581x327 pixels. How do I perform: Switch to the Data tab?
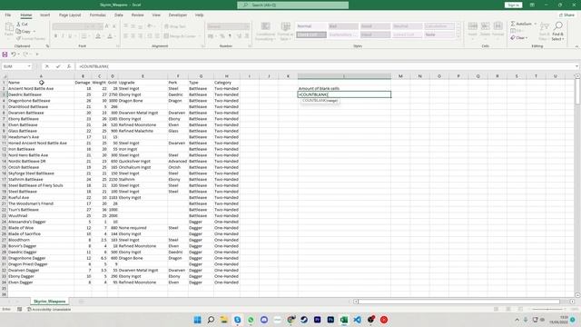tap(119, 15)
